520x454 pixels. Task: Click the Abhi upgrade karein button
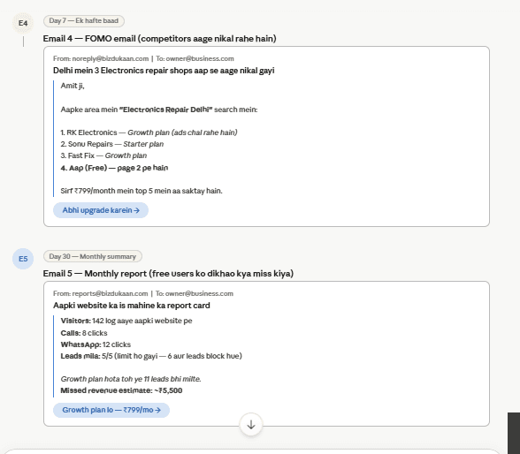[101, 210]
